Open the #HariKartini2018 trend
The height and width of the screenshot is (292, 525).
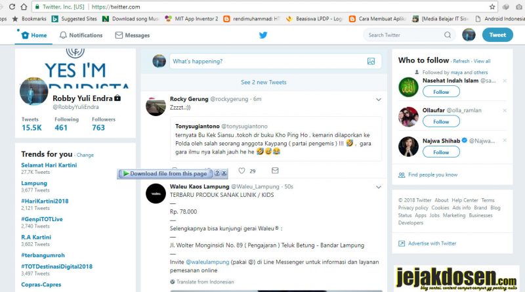(x=45, y=201)
